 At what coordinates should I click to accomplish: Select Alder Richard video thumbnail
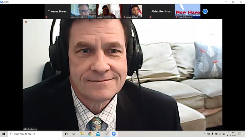[x=135, y=12]
